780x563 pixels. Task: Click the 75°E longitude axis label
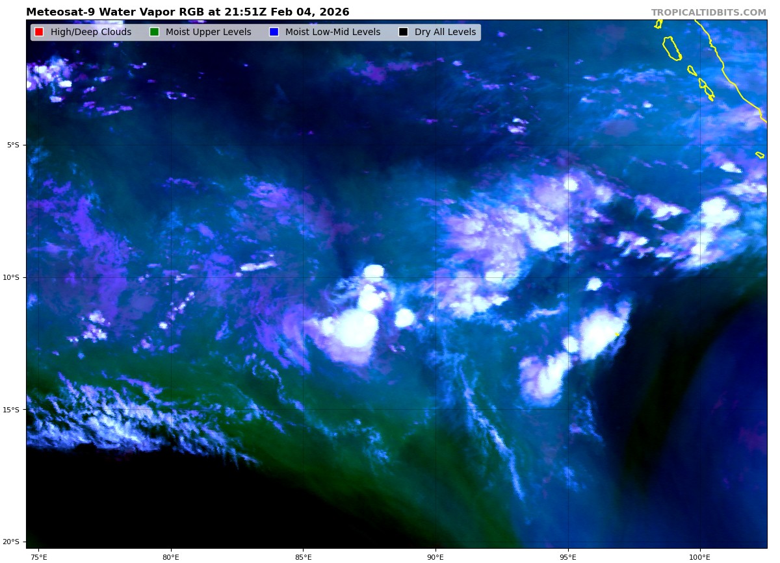click(38, 557)
